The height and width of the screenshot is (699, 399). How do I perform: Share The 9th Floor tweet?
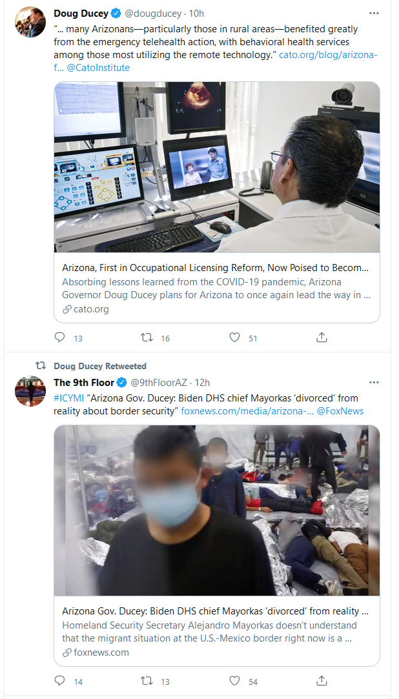pyautogui.click(x=322, y=681)
